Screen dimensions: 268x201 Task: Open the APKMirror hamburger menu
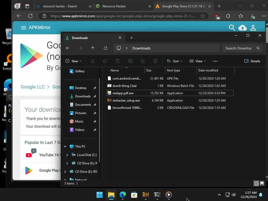tap(23, 27)
